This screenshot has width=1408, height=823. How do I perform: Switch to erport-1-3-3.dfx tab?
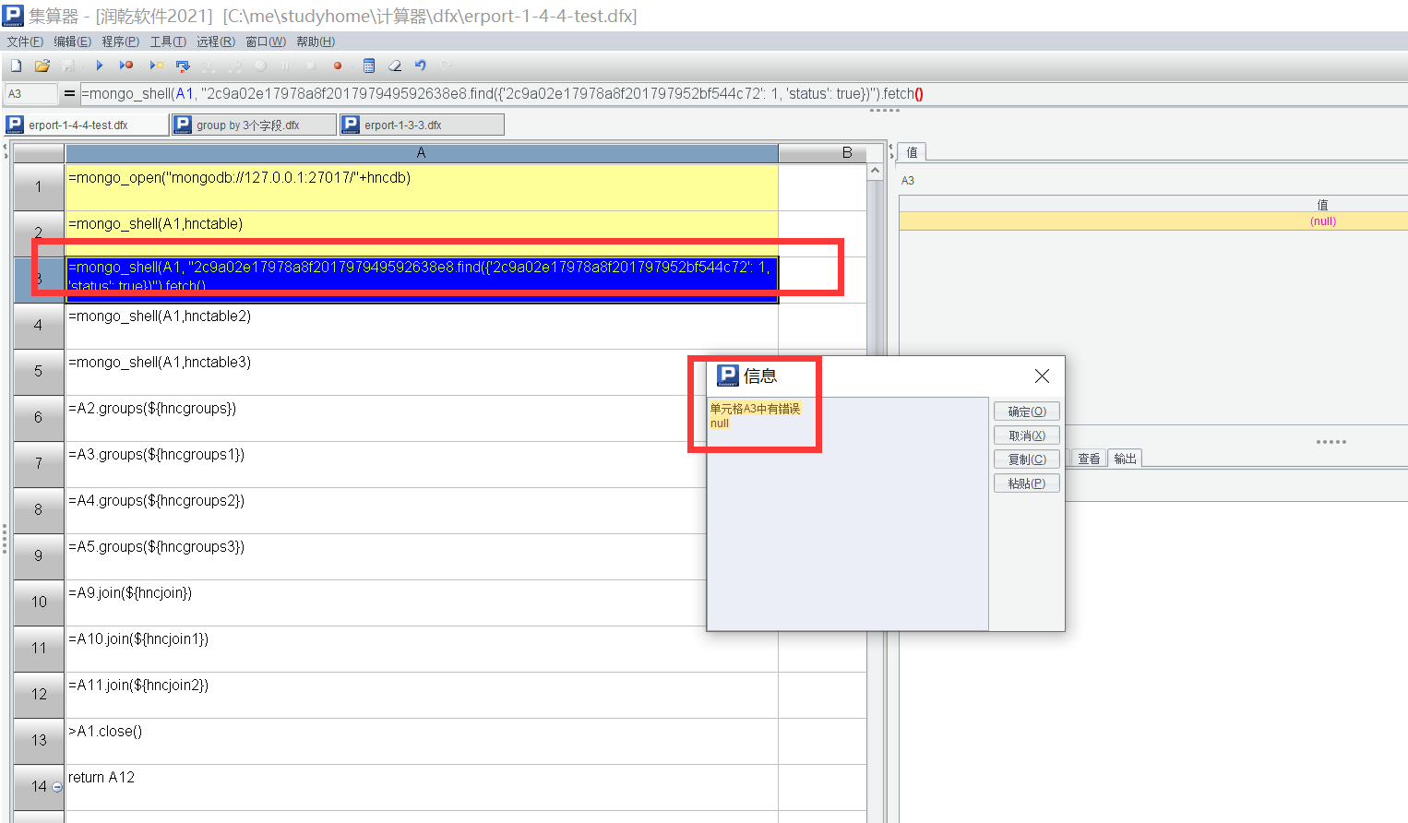point(422,125)
